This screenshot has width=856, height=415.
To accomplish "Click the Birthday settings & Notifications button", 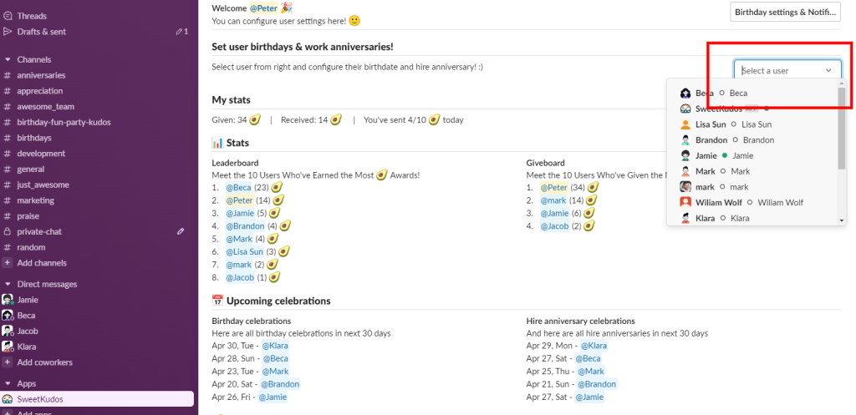I will tap(784, 12).
